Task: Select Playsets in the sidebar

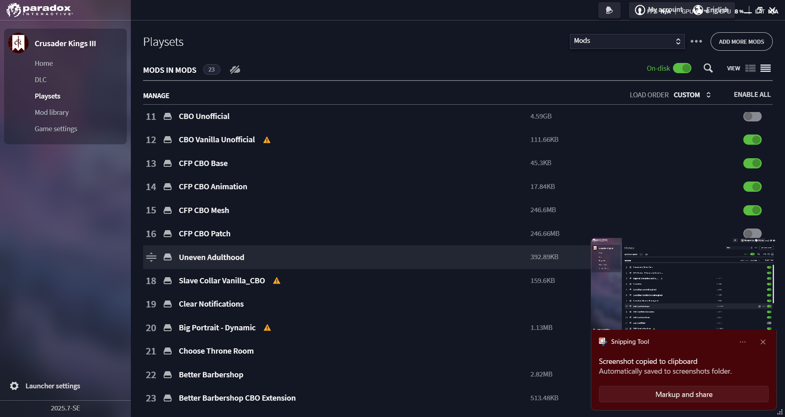Action: pos(47,96)
